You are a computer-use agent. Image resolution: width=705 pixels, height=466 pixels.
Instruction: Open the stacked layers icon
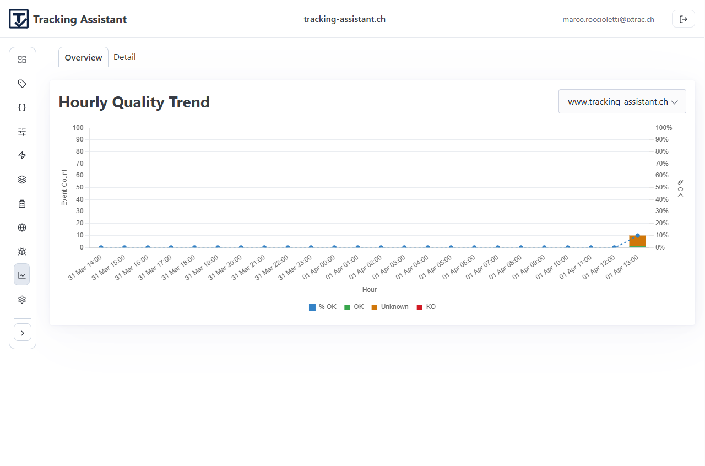click(x=22, y=180)
